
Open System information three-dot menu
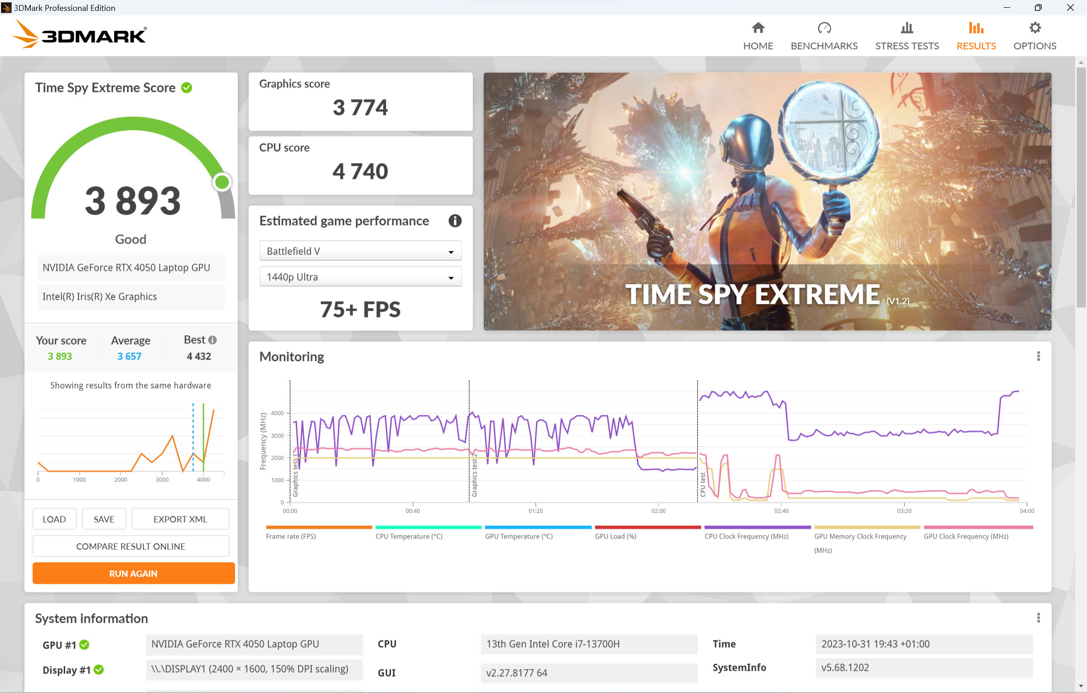[x=1038, y=618]
